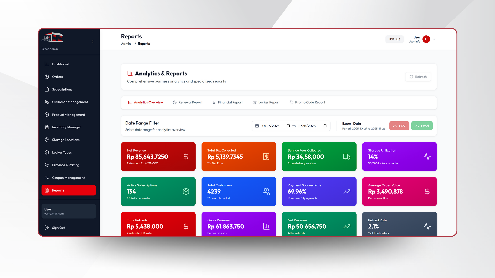Collapse the sidebar with the chevron arrow
Screen dimensions: 495x278
(x=93, y=41)
